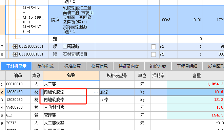Click code cell 13030450
This screenshot has height=130, width=224.
tap(18, 92)
